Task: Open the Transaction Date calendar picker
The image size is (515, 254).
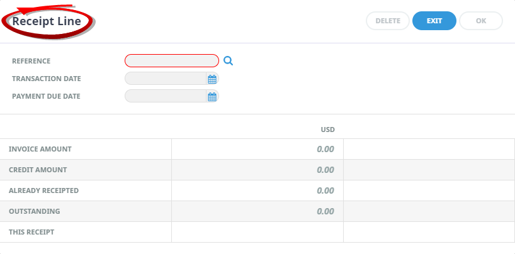Action: pyautogui.click(x=212, y=79)
